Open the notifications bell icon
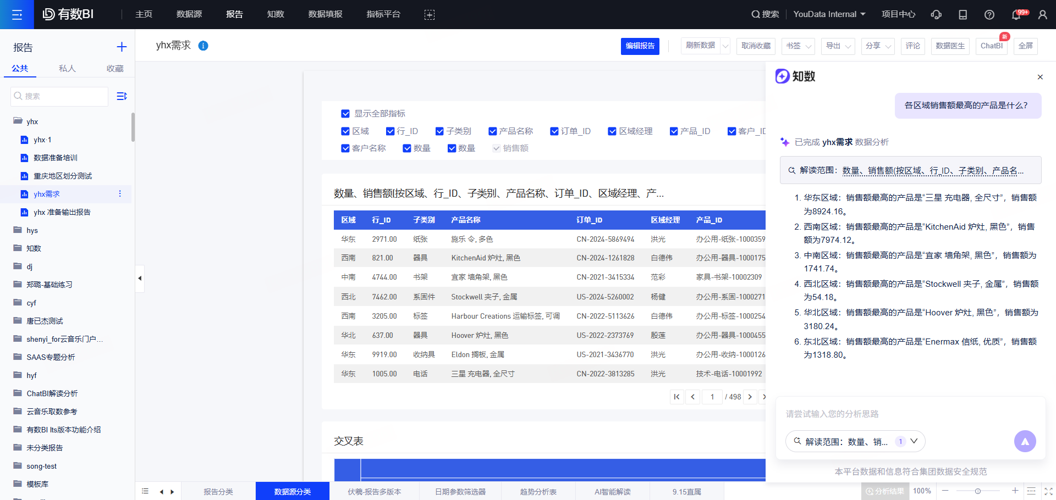Screen dimensions: 1056x500 click(x=1016, y=15)
